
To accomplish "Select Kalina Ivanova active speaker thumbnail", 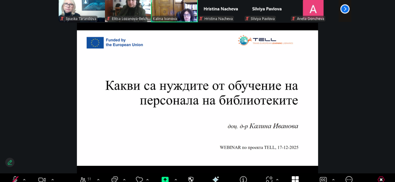I will [174, 11].
